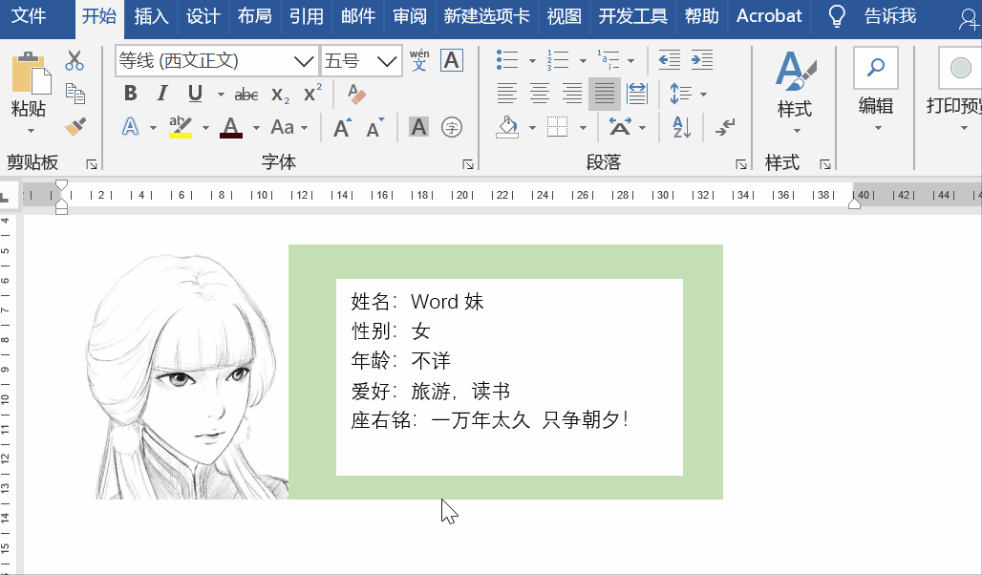982x575 pixels.
Task: Click the Clear Formatting eraser icon
Action: coord(356,94)
